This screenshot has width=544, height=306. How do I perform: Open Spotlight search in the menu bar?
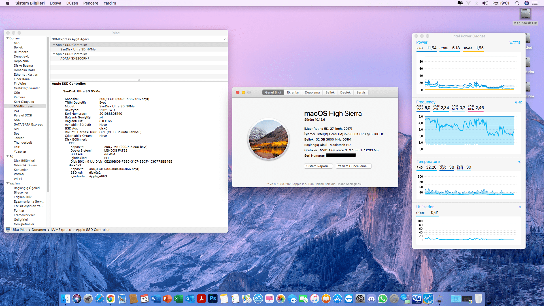click(x=517, y=3)
